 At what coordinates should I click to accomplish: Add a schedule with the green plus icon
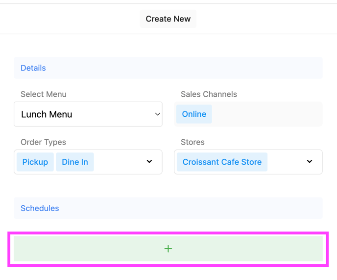(x=168, y=249)
